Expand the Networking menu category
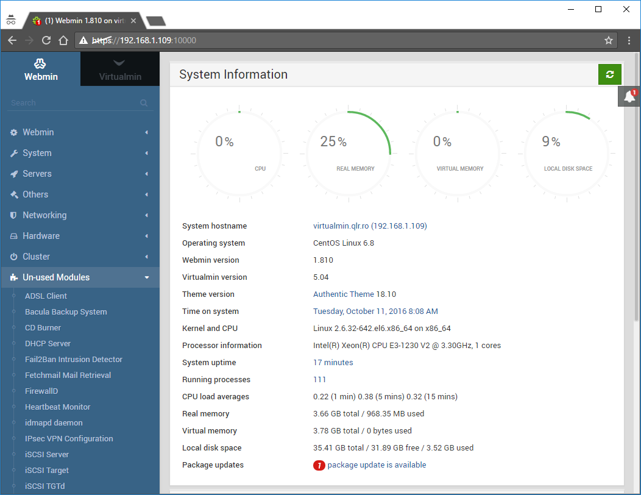The width and height of the screenshot is (641, 495). (x=80, y=215)
